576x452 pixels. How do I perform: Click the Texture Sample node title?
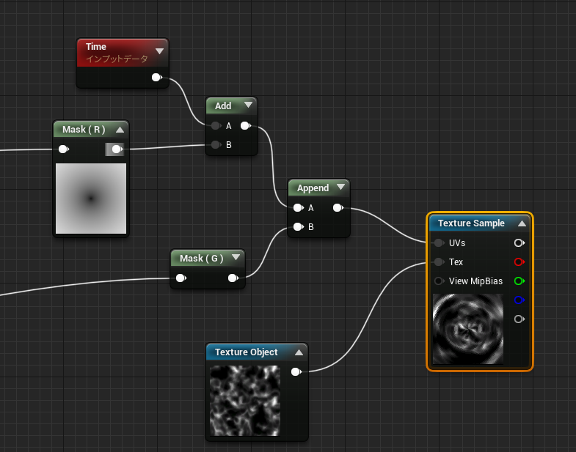pos(471,223)
